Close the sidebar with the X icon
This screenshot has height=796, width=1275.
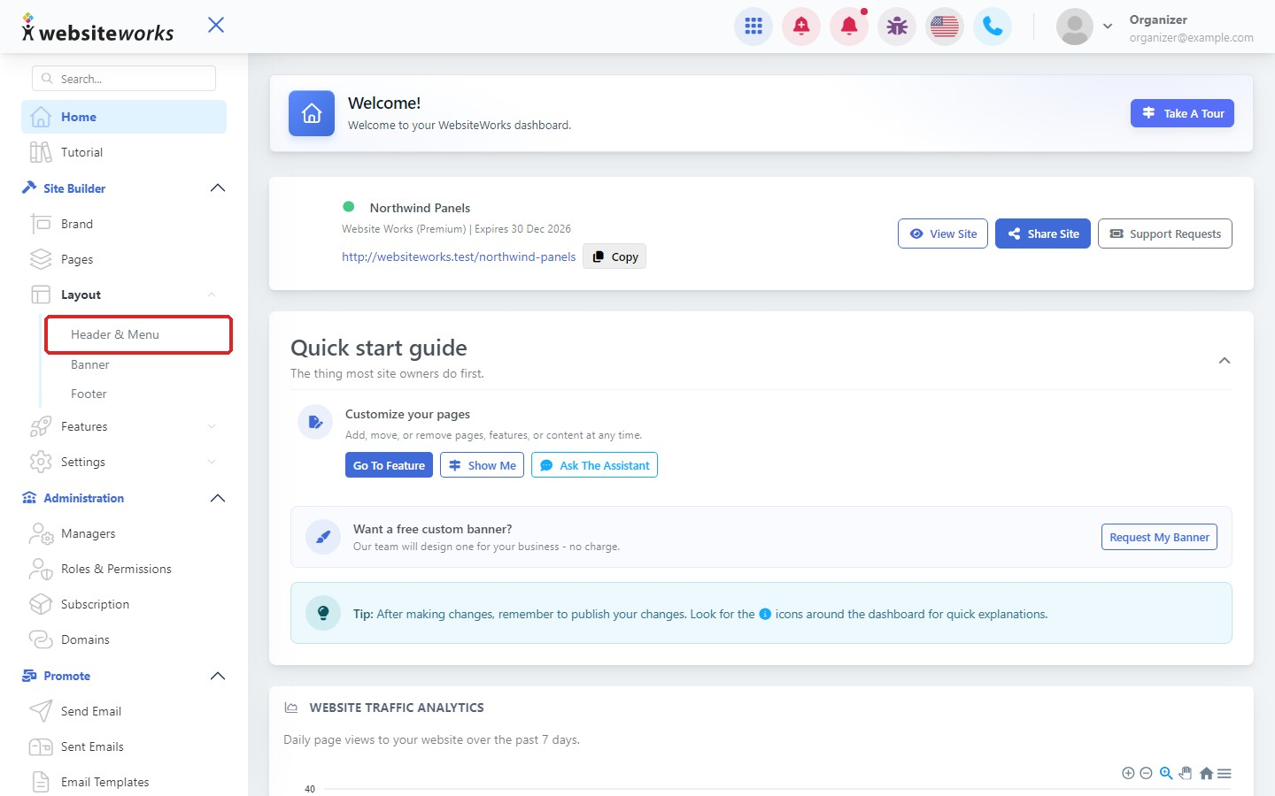click(216, 25)
